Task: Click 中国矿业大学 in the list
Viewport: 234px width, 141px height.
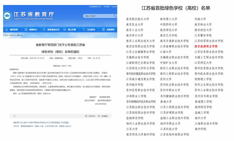Action: pyautogui.click(x=169, y=63)
